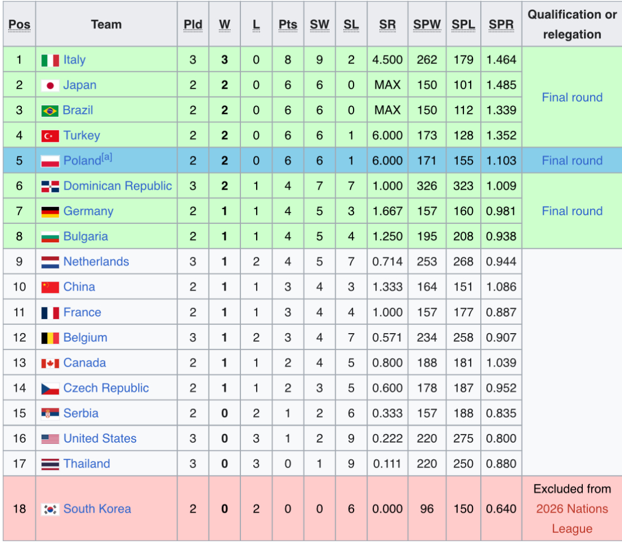Screen dimensions: 622x544
Task: Click the Thailand flag icon
Action: point(50,464)
